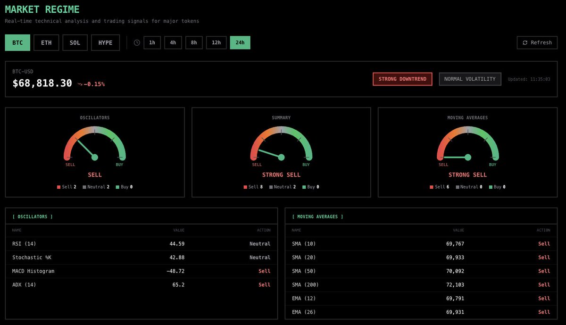This screenshot has height=325, width=566.
Task: Click the $68,818.30 price
Action: click(x=42, y=83)
